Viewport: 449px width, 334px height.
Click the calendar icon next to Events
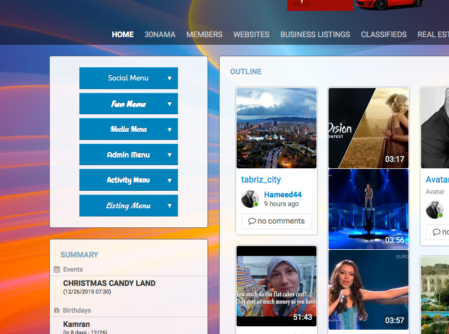coord(57,269)
